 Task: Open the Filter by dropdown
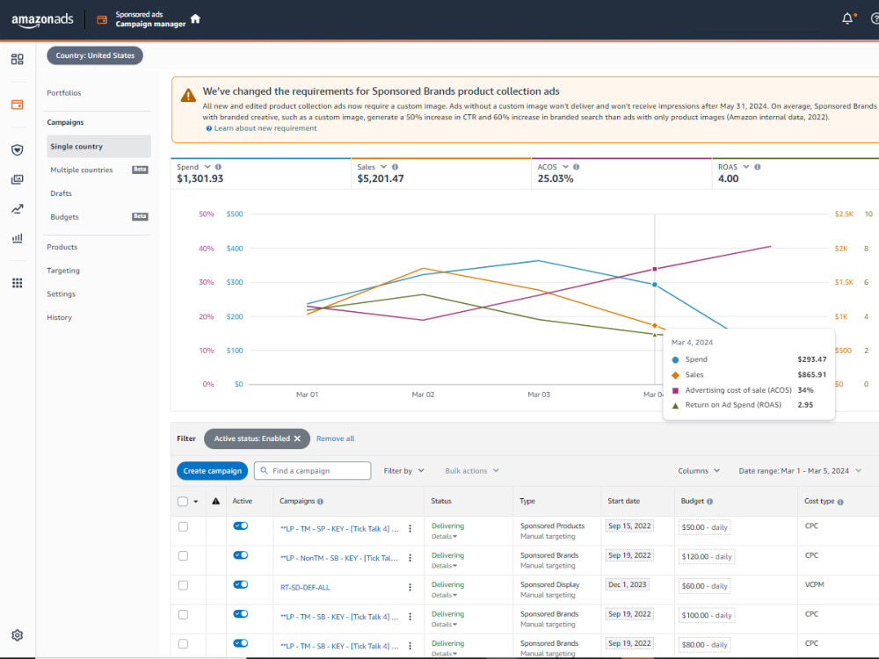pyautogui.click(x=403, y=471)
